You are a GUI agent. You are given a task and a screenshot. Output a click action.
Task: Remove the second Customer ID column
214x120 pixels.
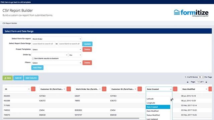pos(140,89)
